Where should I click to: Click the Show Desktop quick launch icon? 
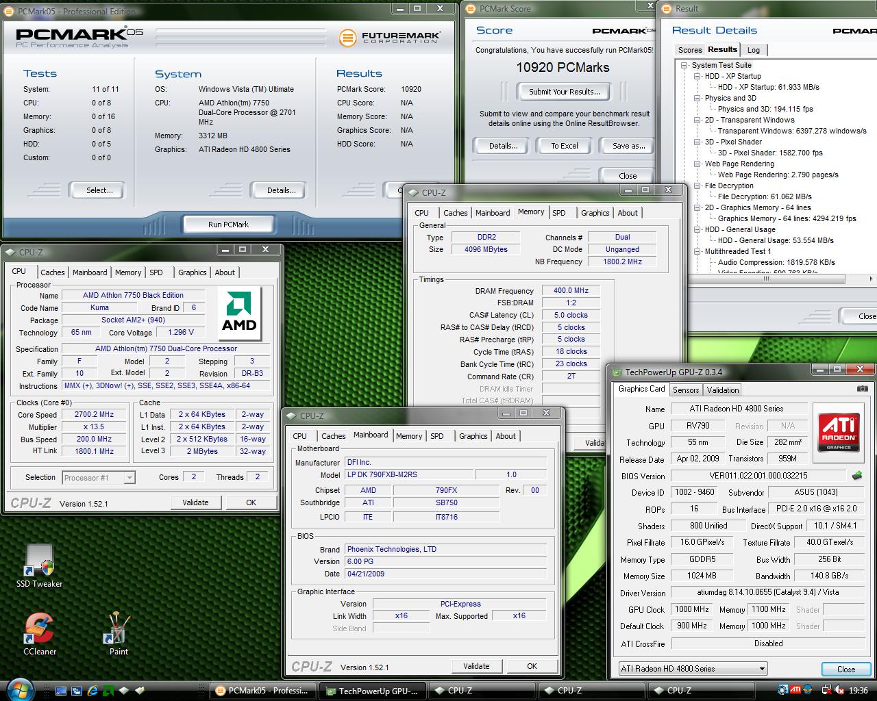[x=61, y=691]
